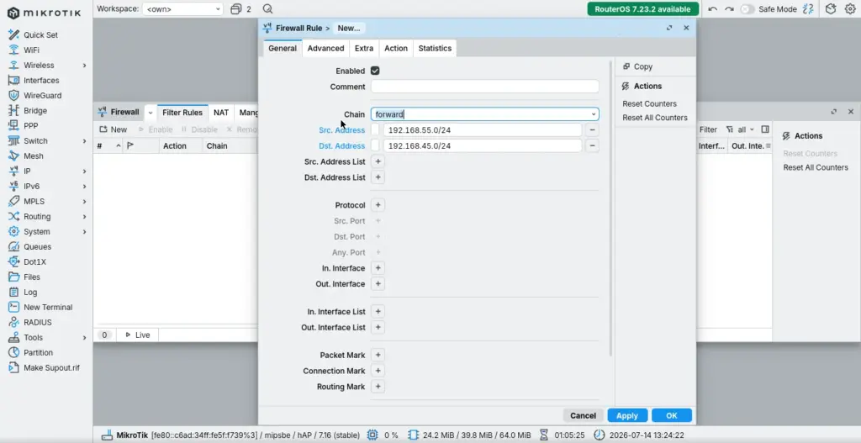This screenshot has height=443, width=861.
Task: Expand the Wireless submenu
Action: (85, 66)
